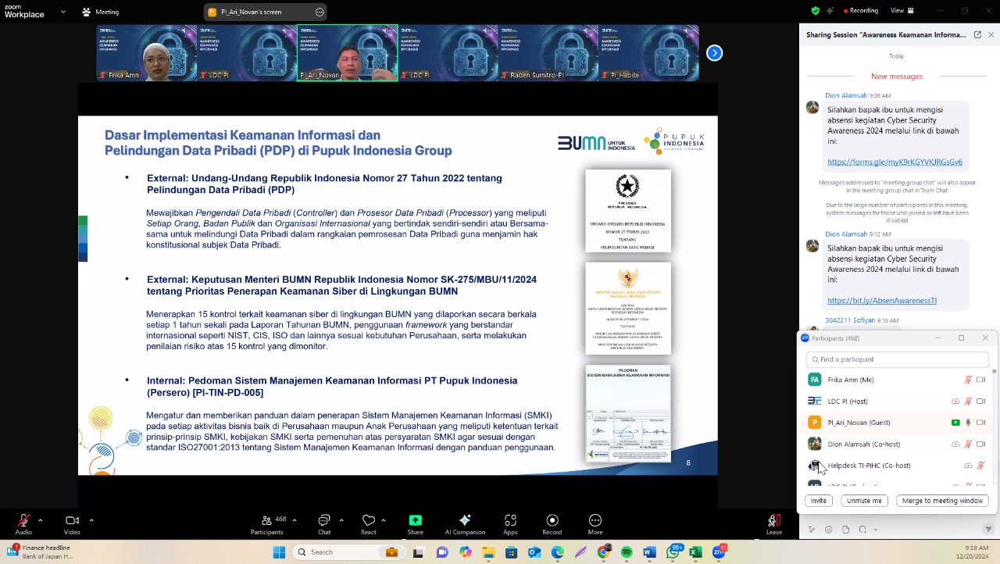Open the View menu
The image size is (1000, 564).
898,11
